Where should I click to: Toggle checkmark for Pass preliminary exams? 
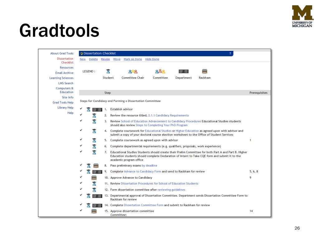coord(81,165)
